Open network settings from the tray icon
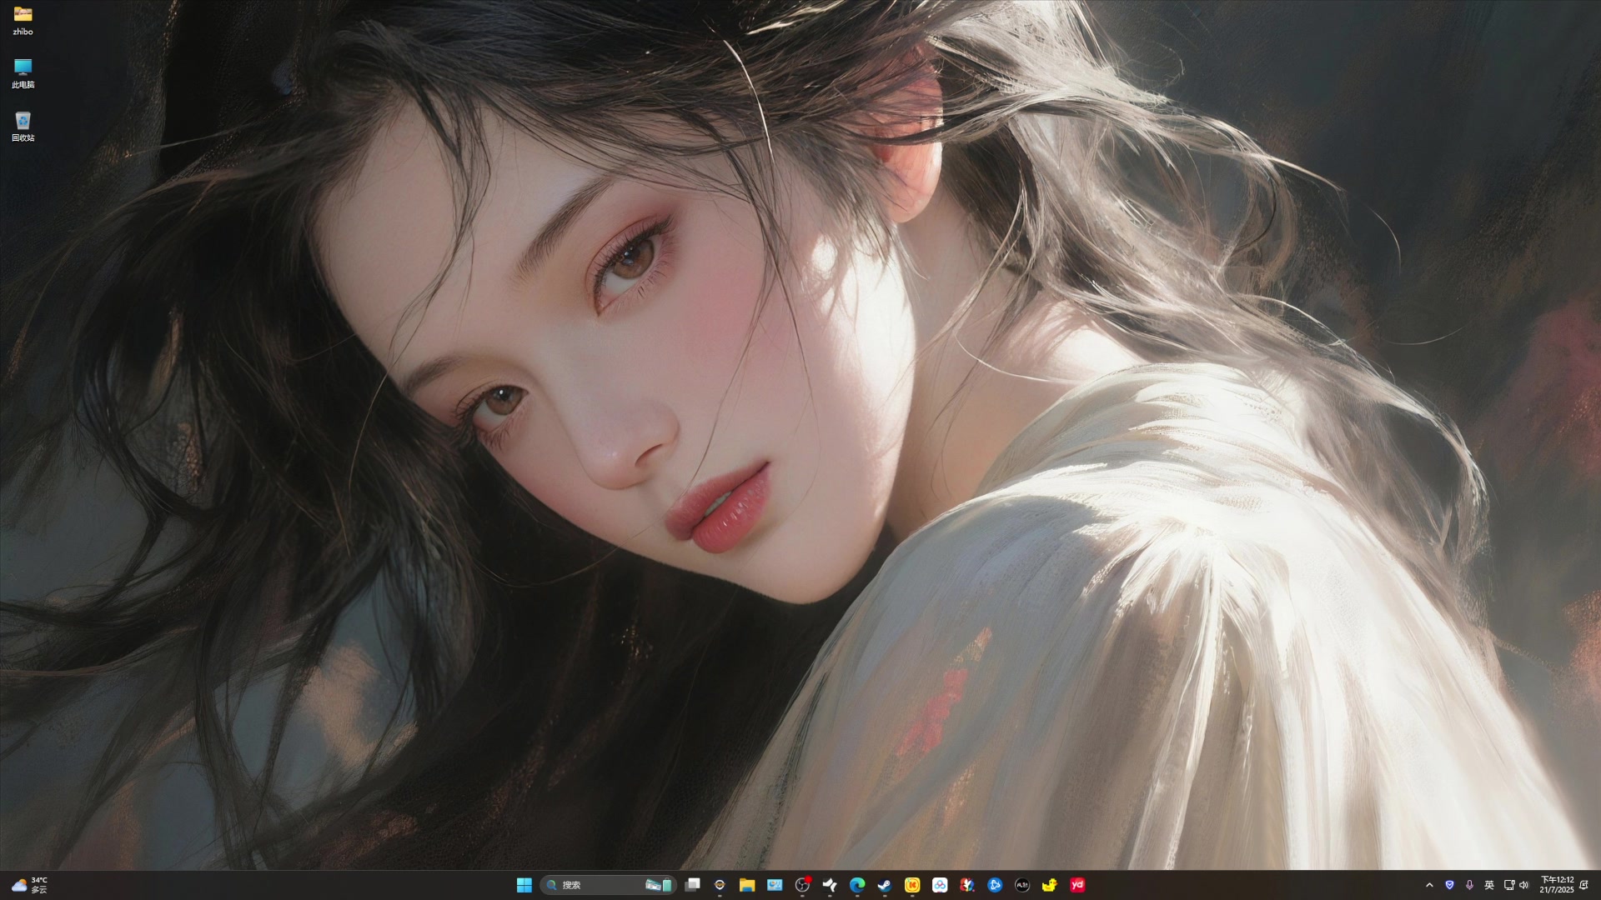Viewport: 1601px width, 900px height. 1509,885
